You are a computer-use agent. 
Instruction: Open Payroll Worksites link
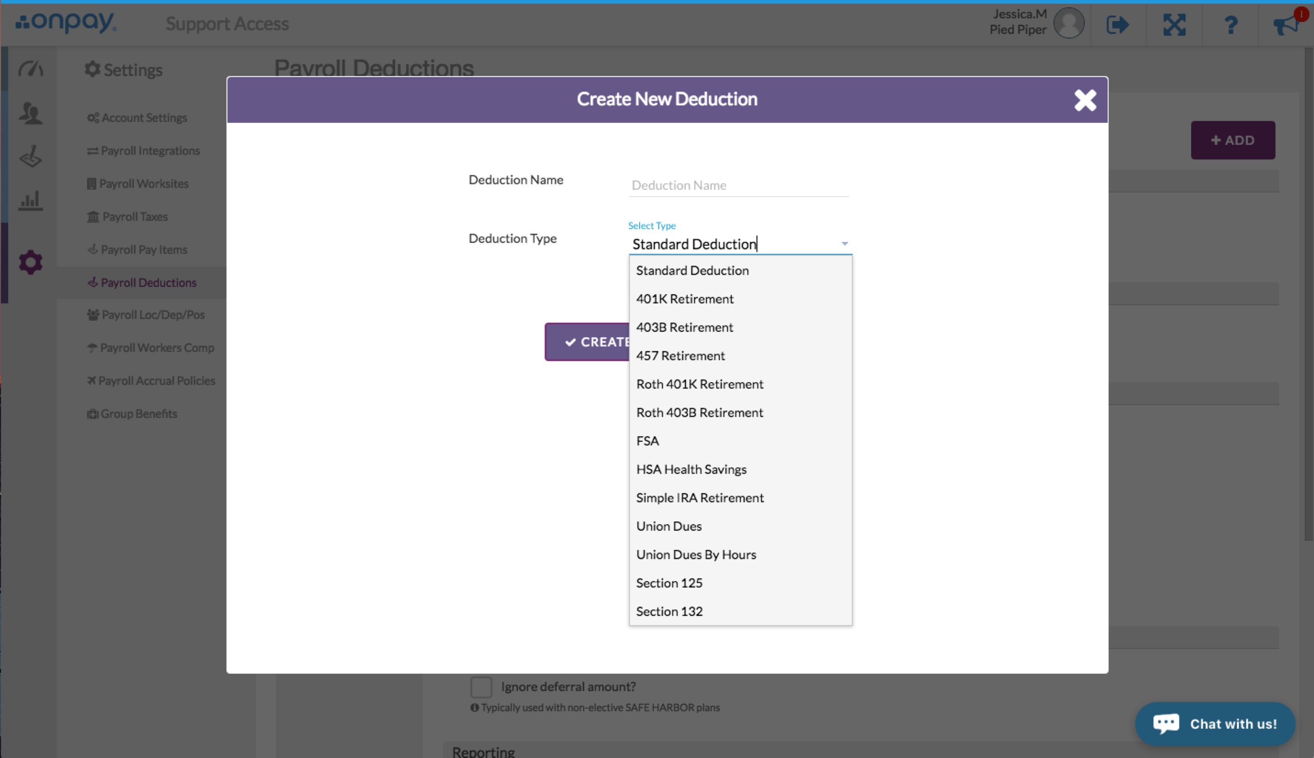coord(138,184)
